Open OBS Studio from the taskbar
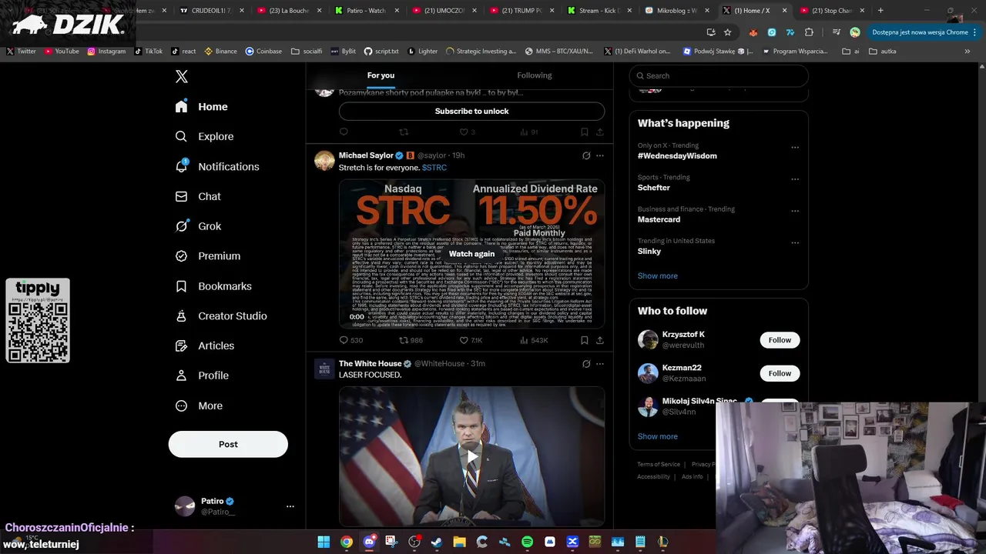 coord(414,542)
